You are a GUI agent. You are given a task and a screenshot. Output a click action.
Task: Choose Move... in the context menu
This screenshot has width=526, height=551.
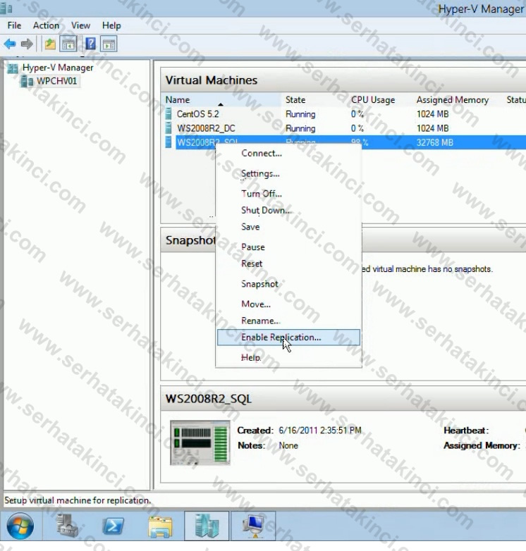coord(288,304)
